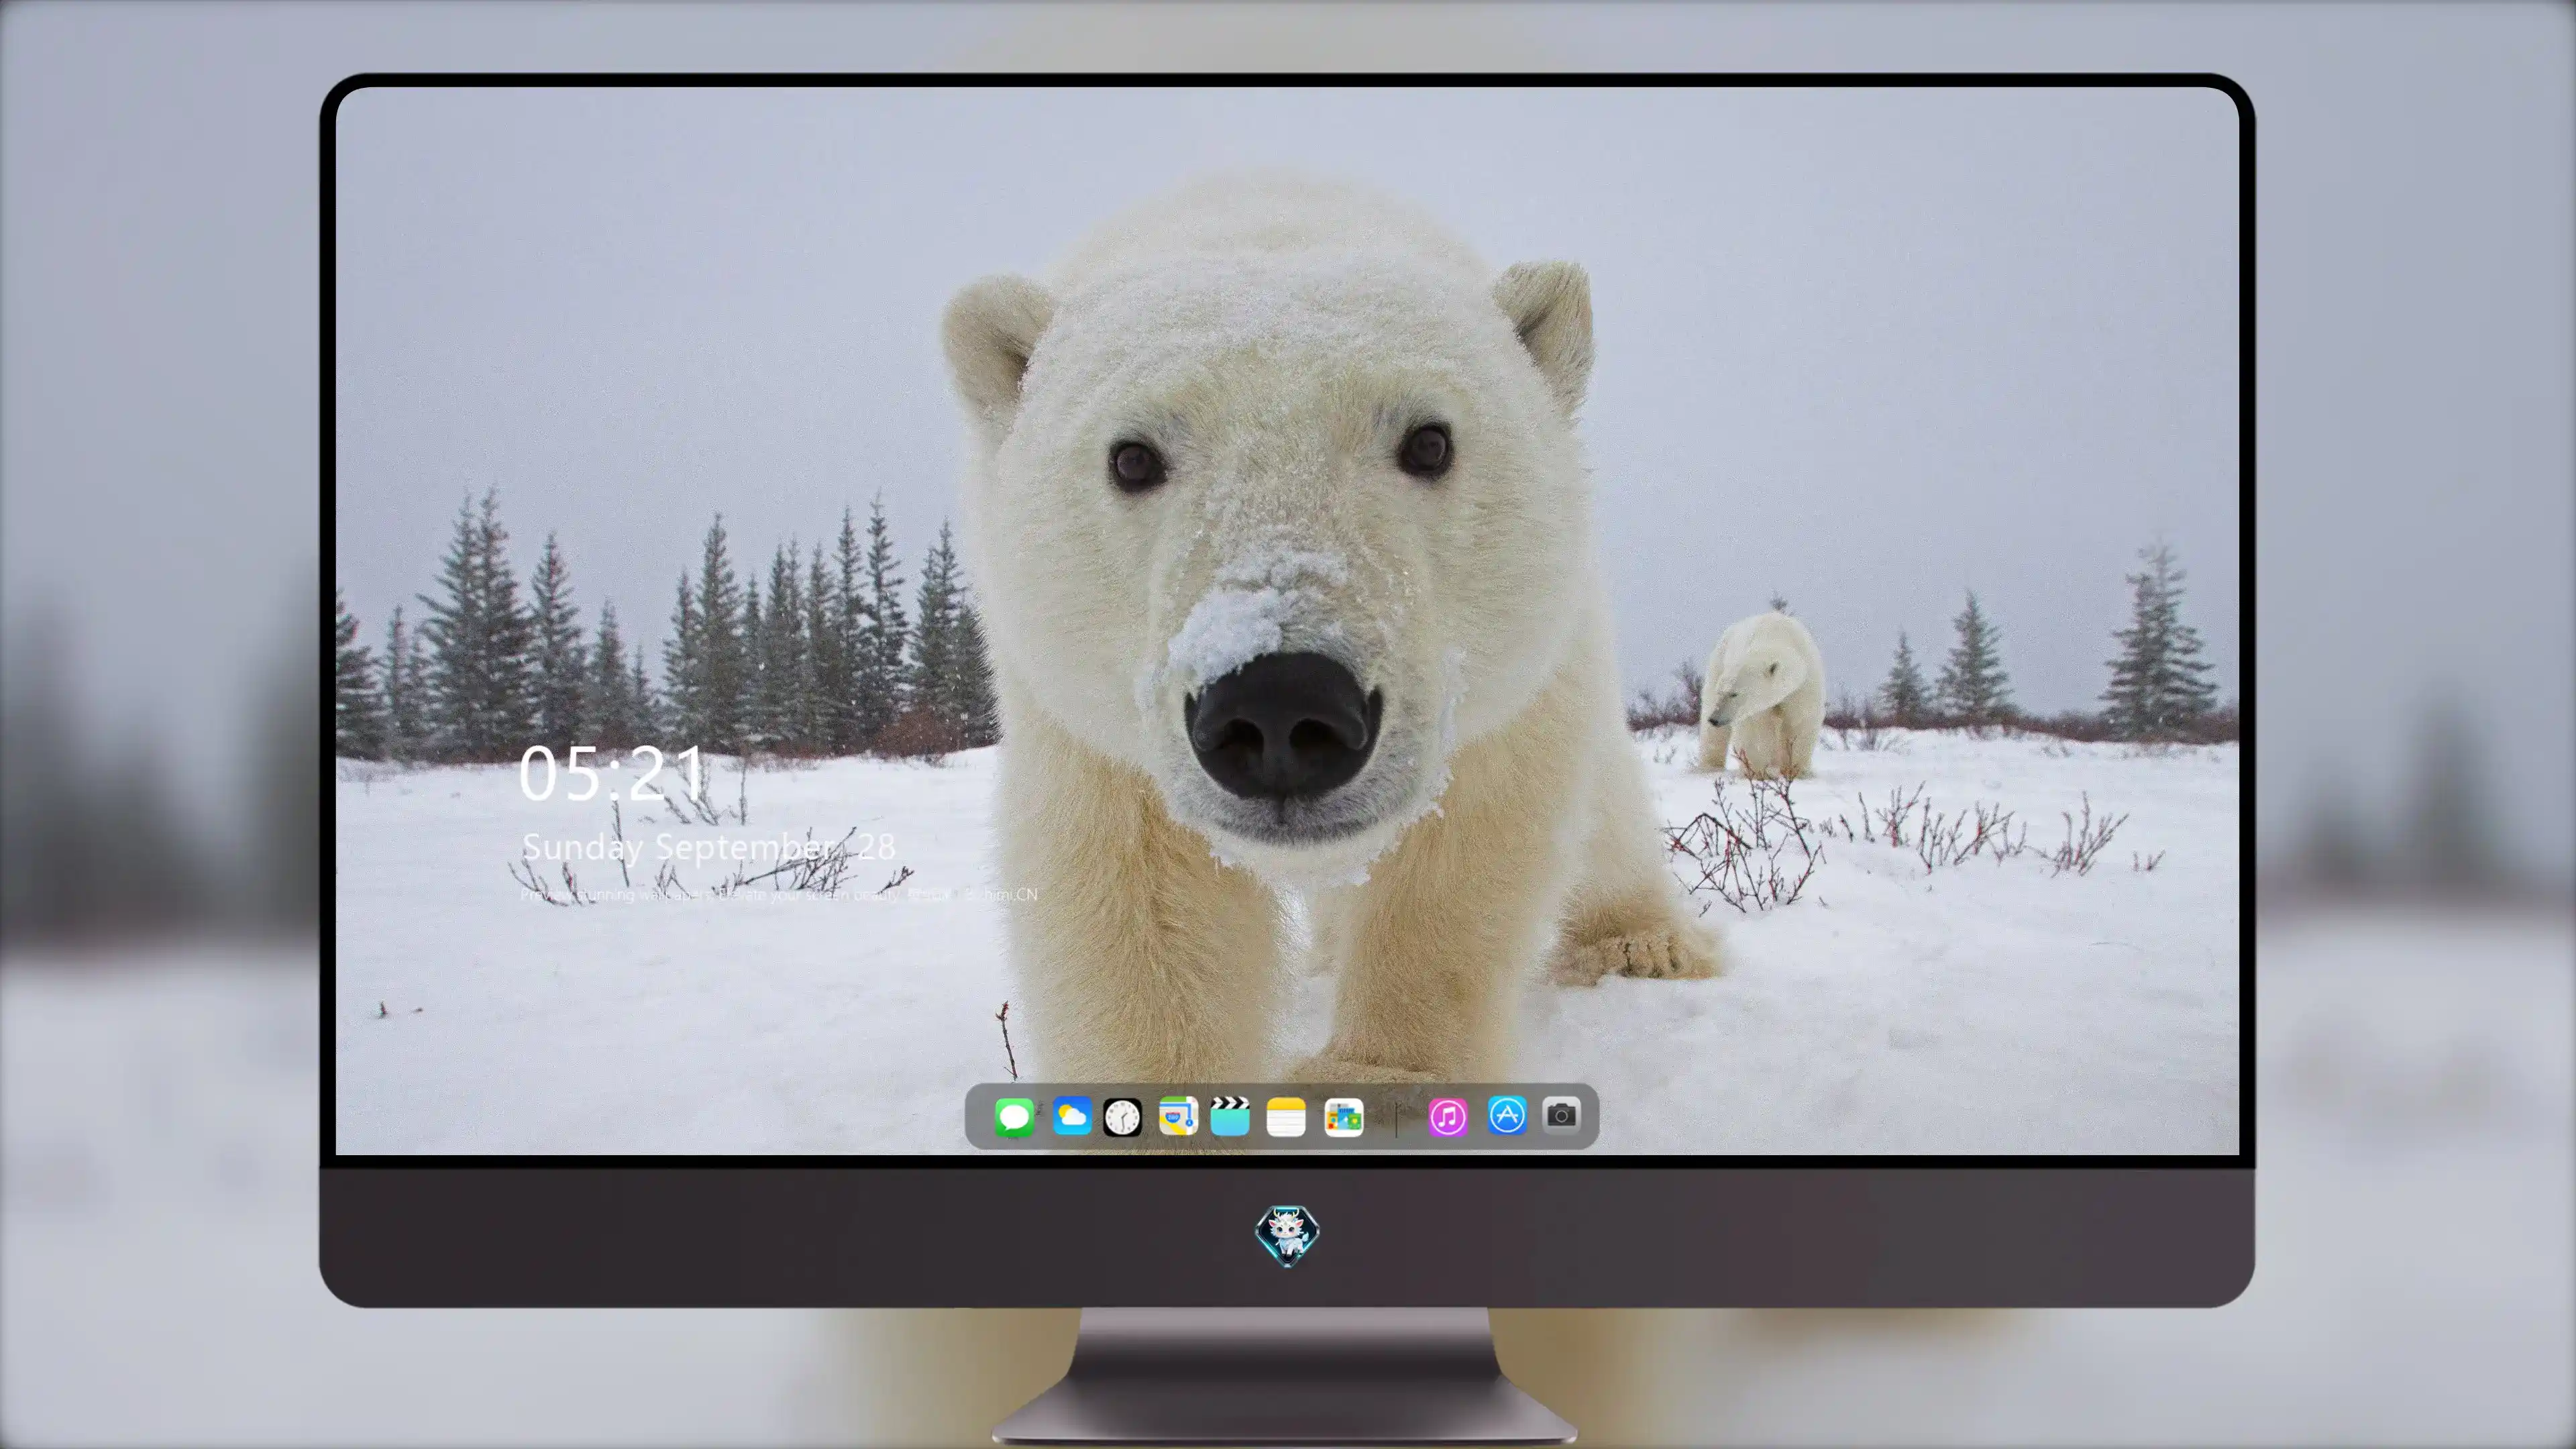Open the Videos clapperboard app in dock
2576x1449 pixels.
(1230, 1116)
